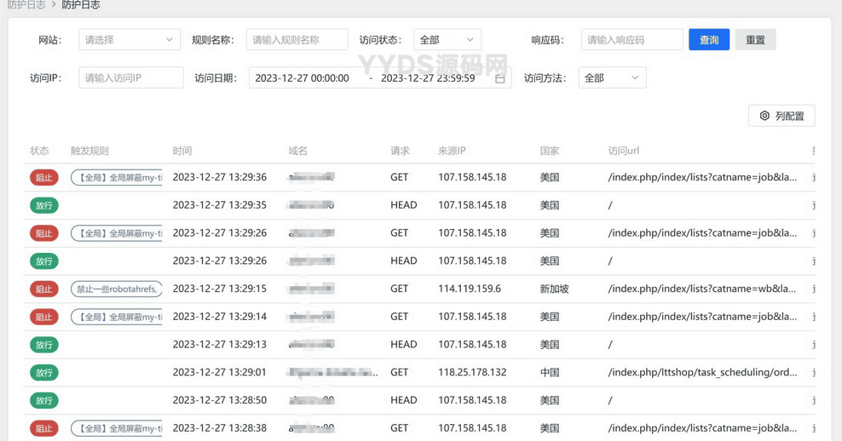Click the country cell 中国
Image resolution: width=842 pixels, height=441 pixels.
coord(550,372)
